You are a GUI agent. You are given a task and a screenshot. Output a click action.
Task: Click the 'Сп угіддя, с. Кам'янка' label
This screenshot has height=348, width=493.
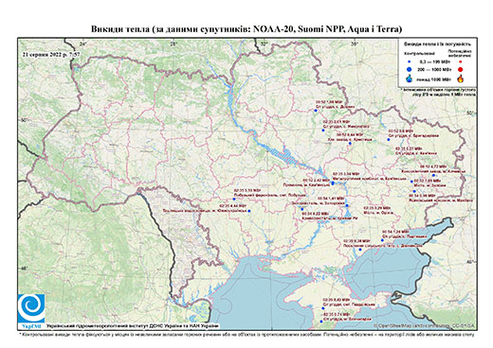coord(416,153)
